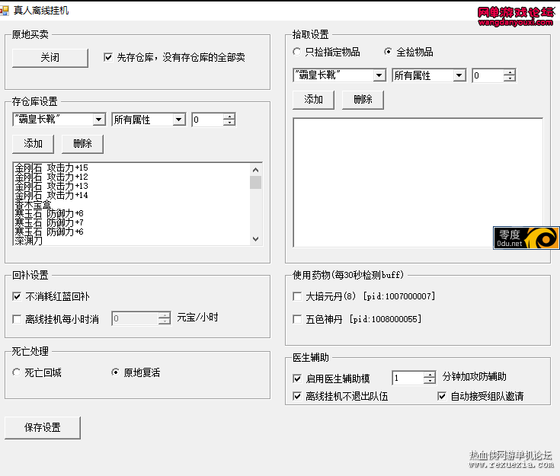560x476 pixels.
Task: Select 全捡物品 radio button
Action: click(389, 52)
